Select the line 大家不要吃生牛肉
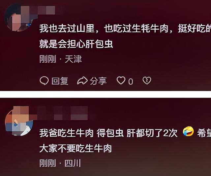Image resolution: width=211 pixels, height=176 pixels. pos(75,148)
